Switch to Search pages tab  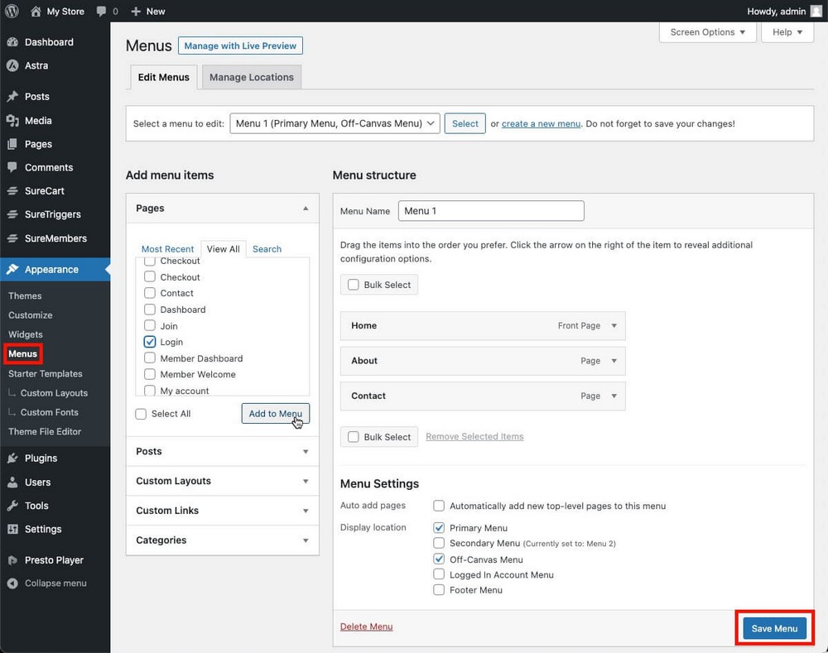point(267,249)
